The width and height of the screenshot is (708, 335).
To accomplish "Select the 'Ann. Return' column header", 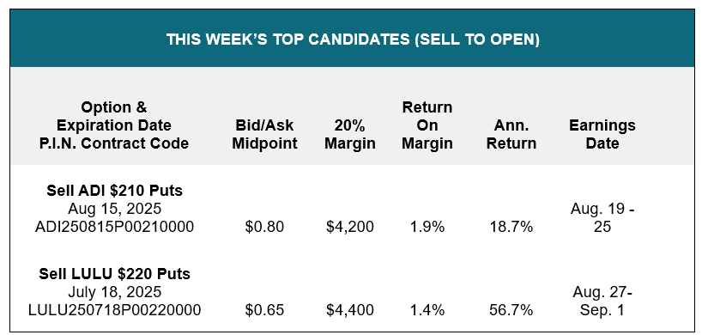I will coord(511,134).
